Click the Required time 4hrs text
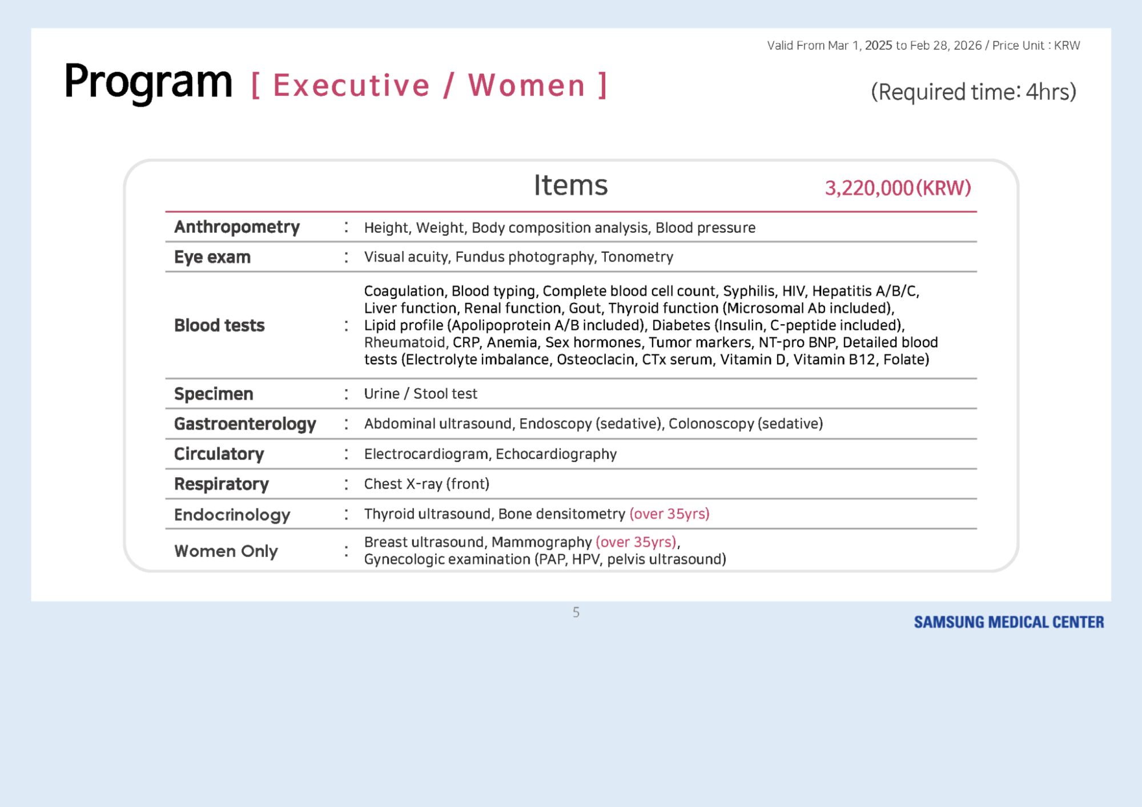The width and height of the screenshot is (1142, 807). point(973,92)
